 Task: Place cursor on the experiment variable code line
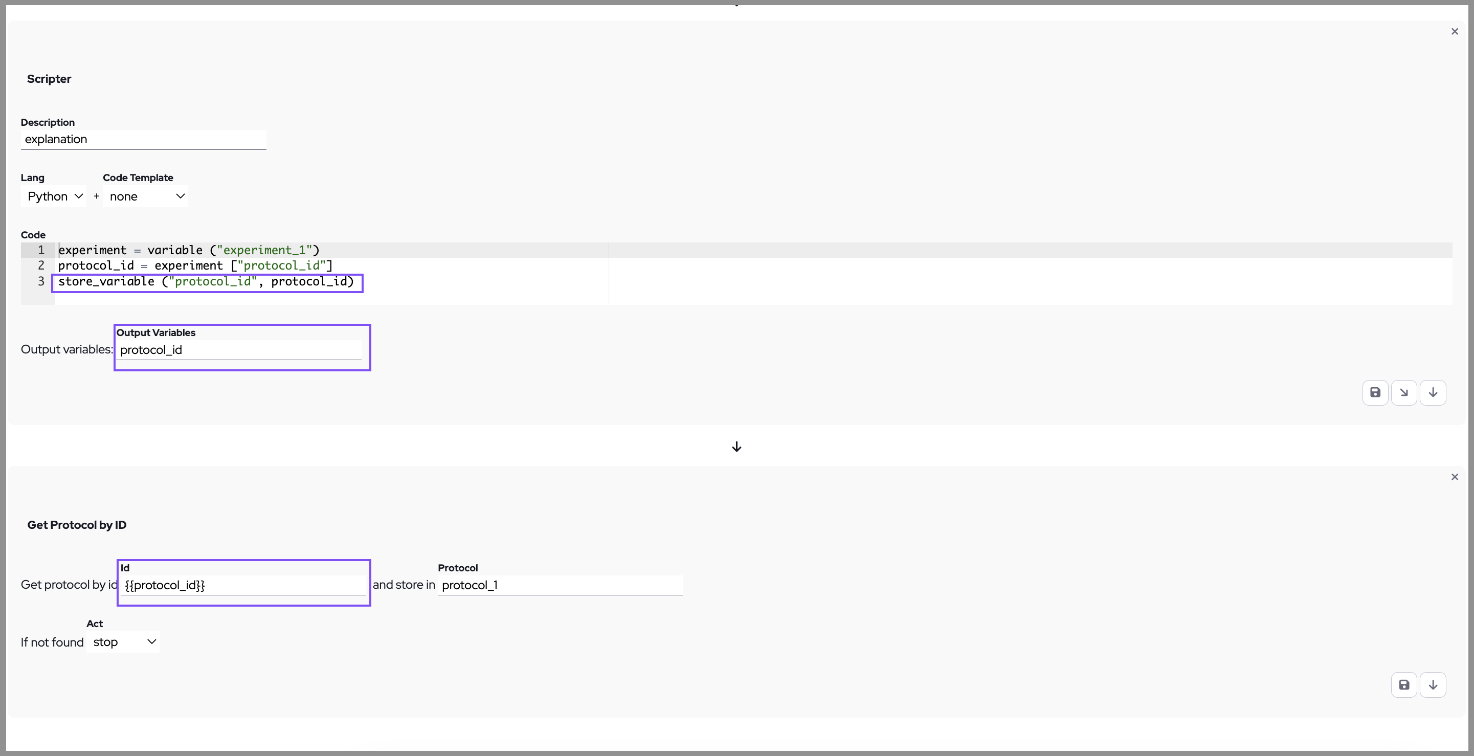(189, 250)
